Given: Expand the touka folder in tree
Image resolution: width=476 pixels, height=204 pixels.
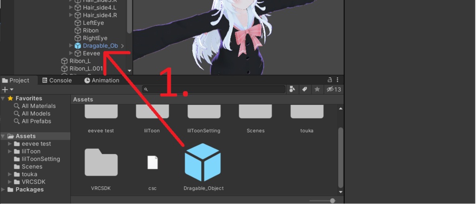Looking at the screenshot, I should click(x=10, y=174).
